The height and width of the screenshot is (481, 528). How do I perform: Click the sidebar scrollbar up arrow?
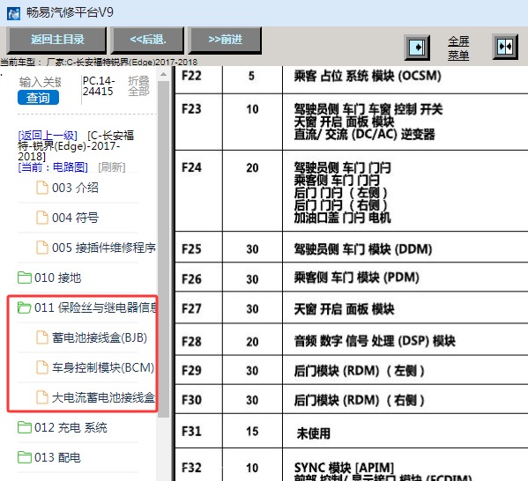coord(164,74)
